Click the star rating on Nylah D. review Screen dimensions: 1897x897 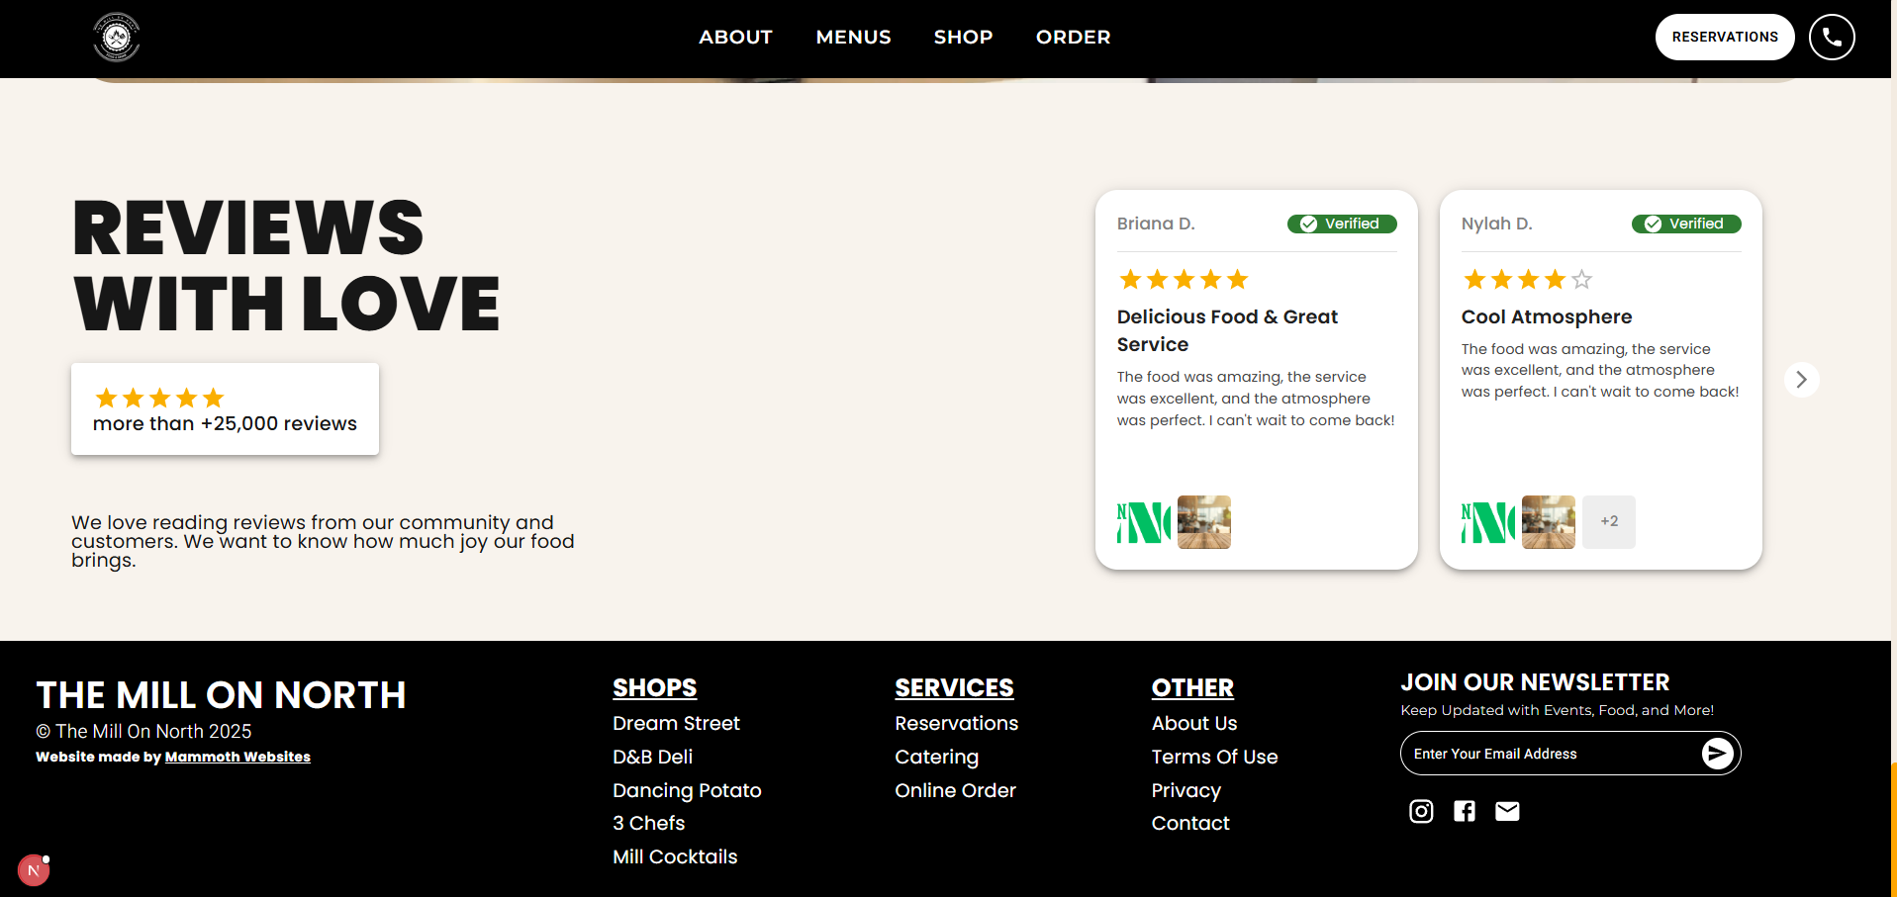coord(1527,280)
